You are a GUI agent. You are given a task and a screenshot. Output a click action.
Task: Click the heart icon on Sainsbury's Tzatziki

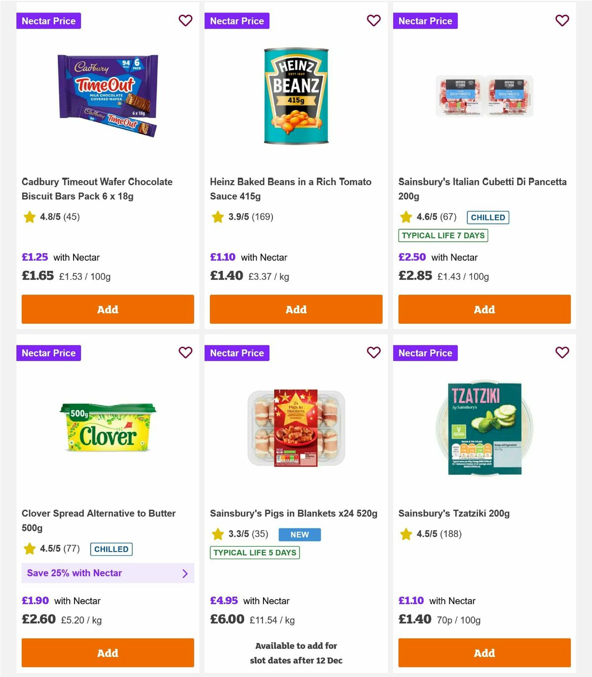point(562,353)
